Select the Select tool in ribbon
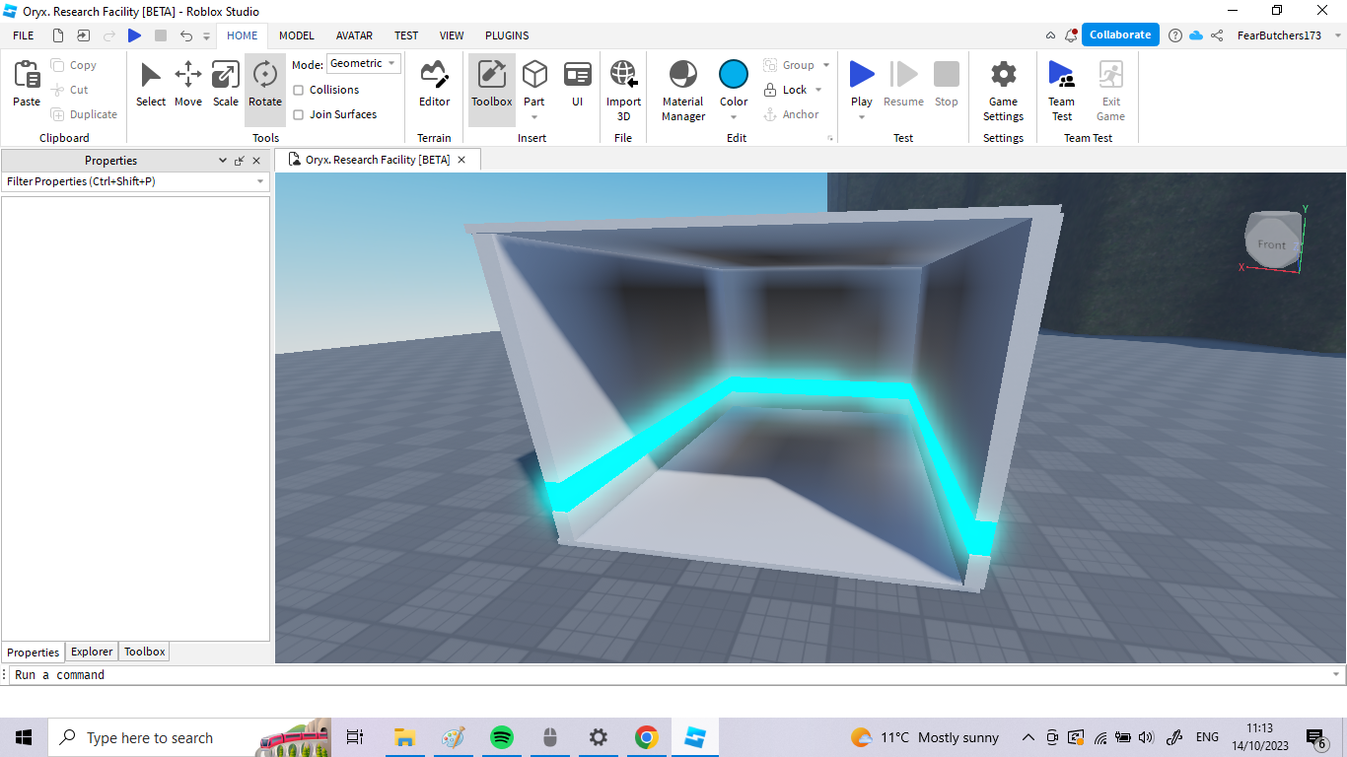Viewport: 1347px width, 757px height. (x=151, y=85)
